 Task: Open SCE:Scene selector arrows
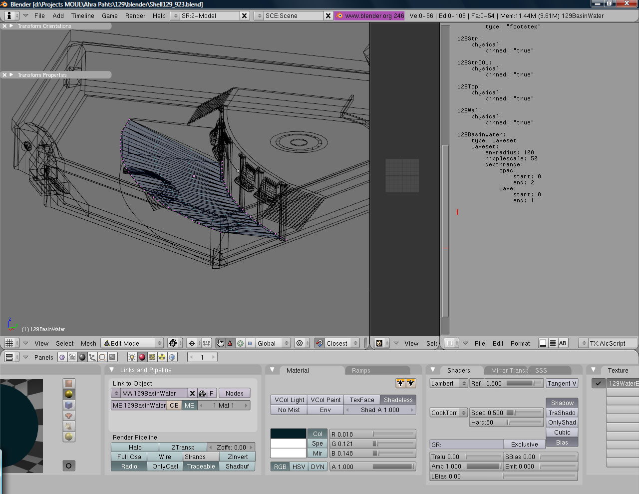[259, 15]
